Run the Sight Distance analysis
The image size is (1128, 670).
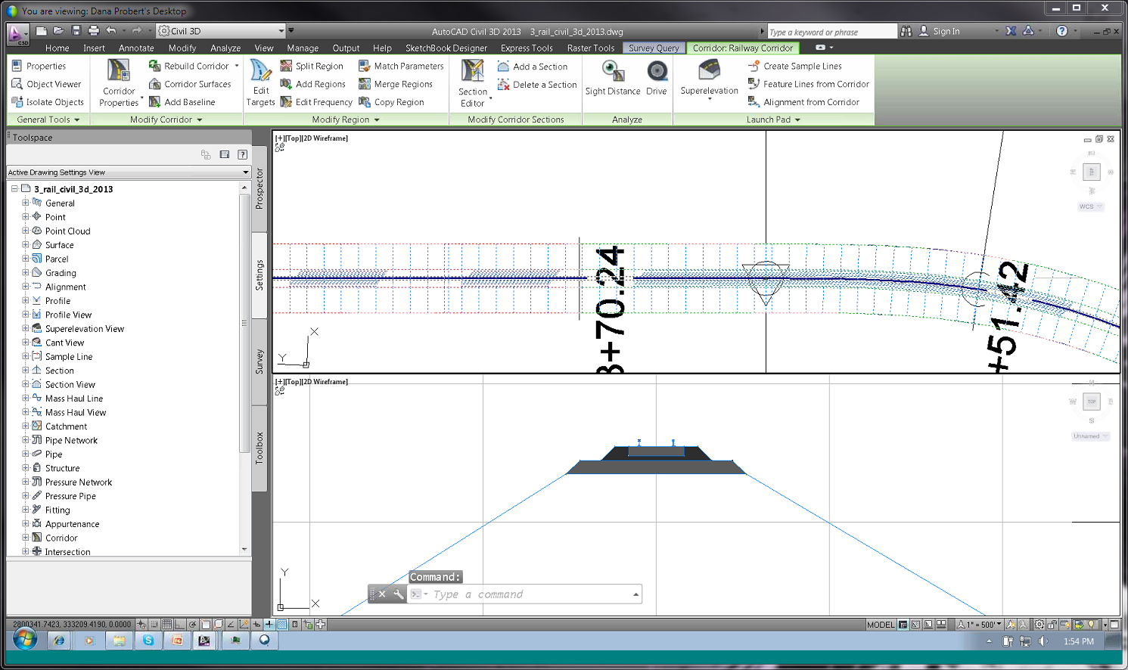612,76
